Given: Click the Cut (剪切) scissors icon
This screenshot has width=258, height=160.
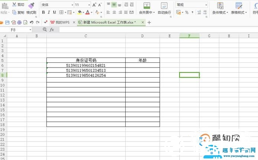Looking at the screenshot, I should (x=14, y=4).
